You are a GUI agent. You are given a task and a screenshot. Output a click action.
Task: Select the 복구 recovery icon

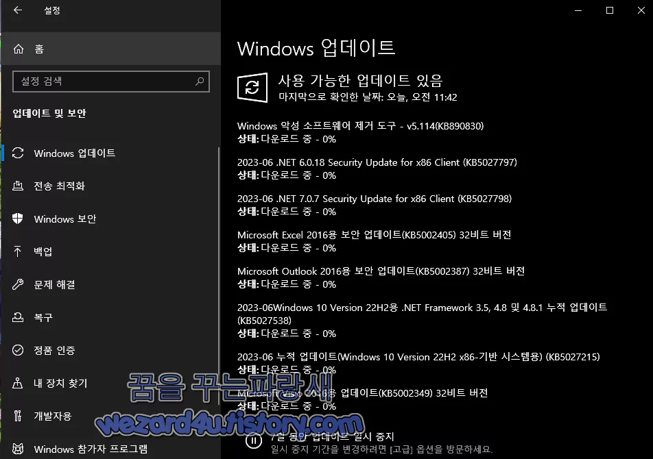pos(18,317)
